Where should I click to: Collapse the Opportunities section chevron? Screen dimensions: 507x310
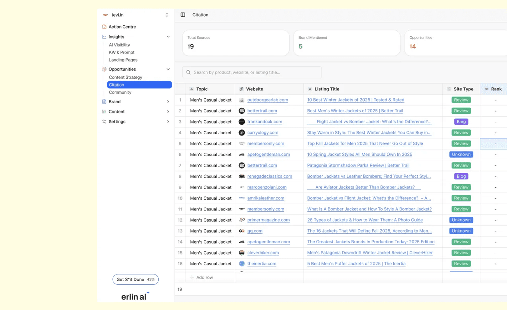pyautogui.click(x=168, y=69)
